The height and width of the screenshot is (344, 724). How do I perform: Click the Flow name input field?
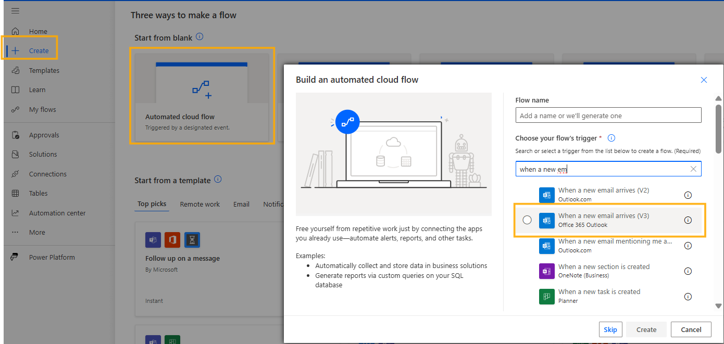[x=608, y=116]
